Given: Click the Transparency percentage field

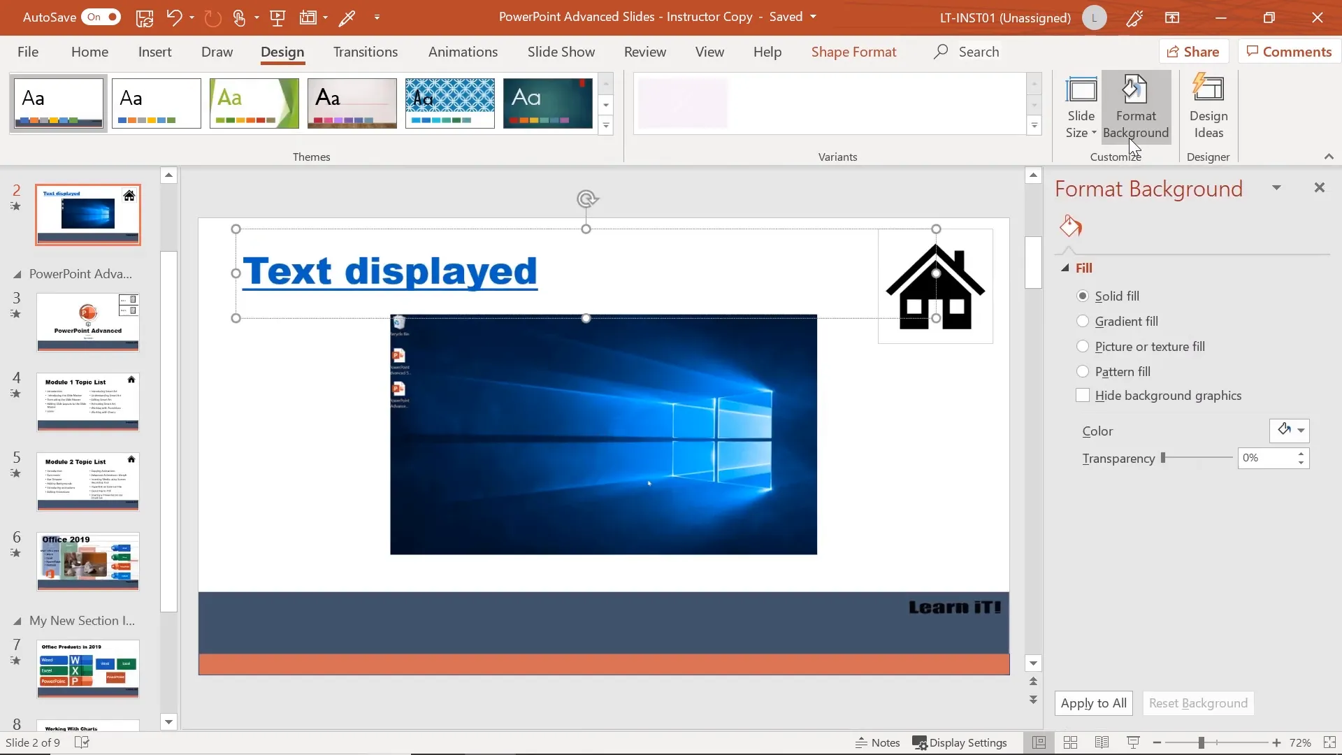Looking at the screenshot, I should tap(1265, 458).
